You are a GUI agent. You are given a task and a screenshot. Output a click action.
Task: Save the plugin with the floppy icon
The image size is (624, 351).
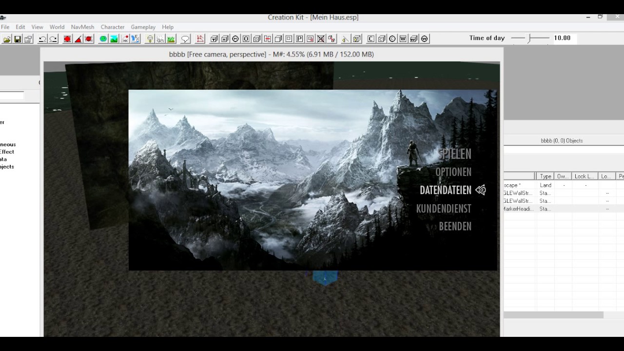(x=17, y=39)
